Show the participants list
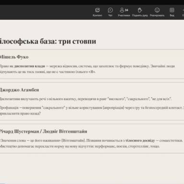 pyautogui.click(x=124, y=12)
